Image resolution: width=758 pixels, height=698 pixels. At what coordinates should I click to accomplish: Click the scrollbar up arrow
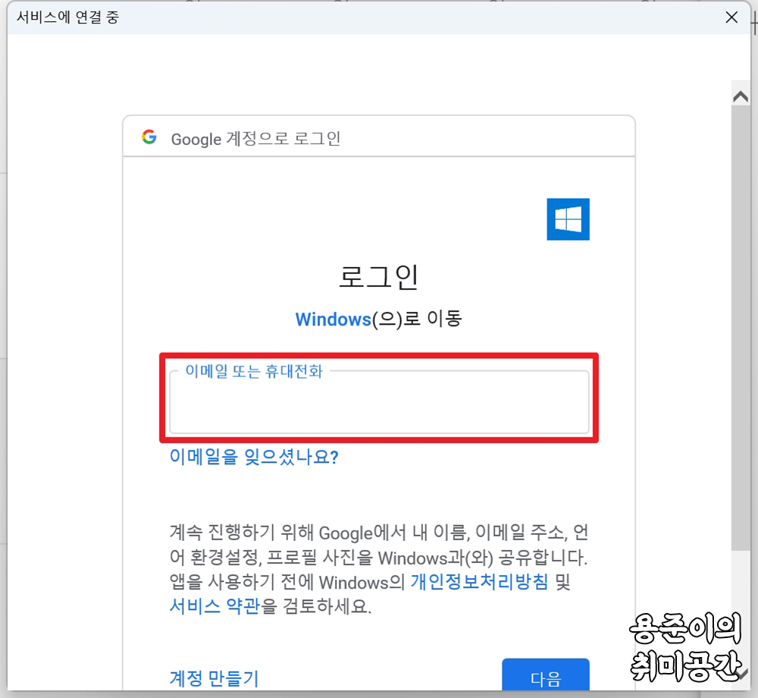741,97
